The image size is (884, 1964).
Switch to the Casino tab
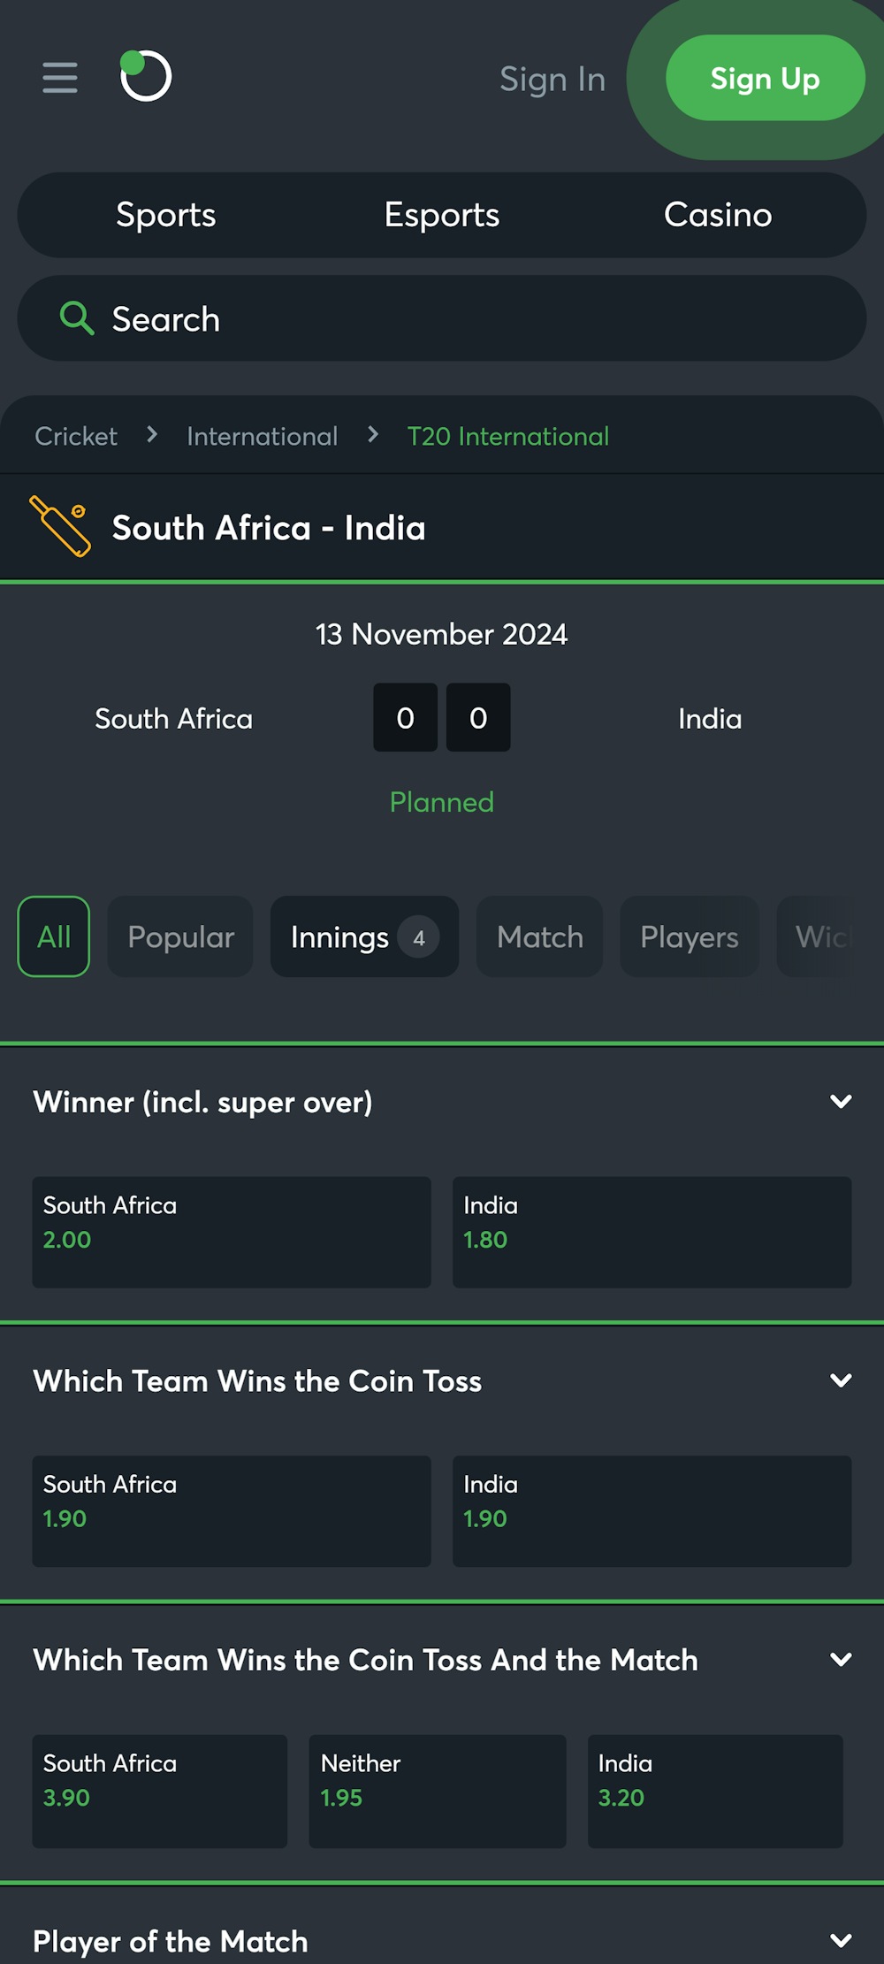coord(717,214)
